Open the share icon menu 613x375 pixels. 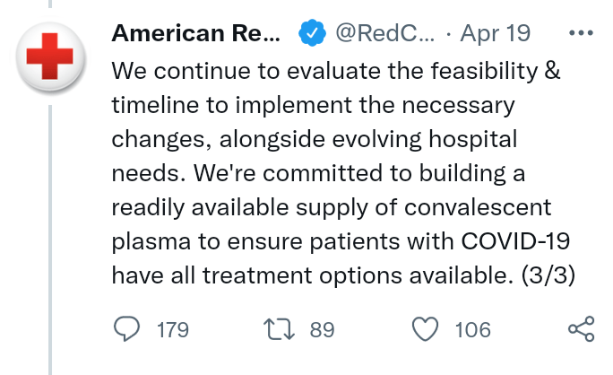pyautogui.click(x=582, y=329)
